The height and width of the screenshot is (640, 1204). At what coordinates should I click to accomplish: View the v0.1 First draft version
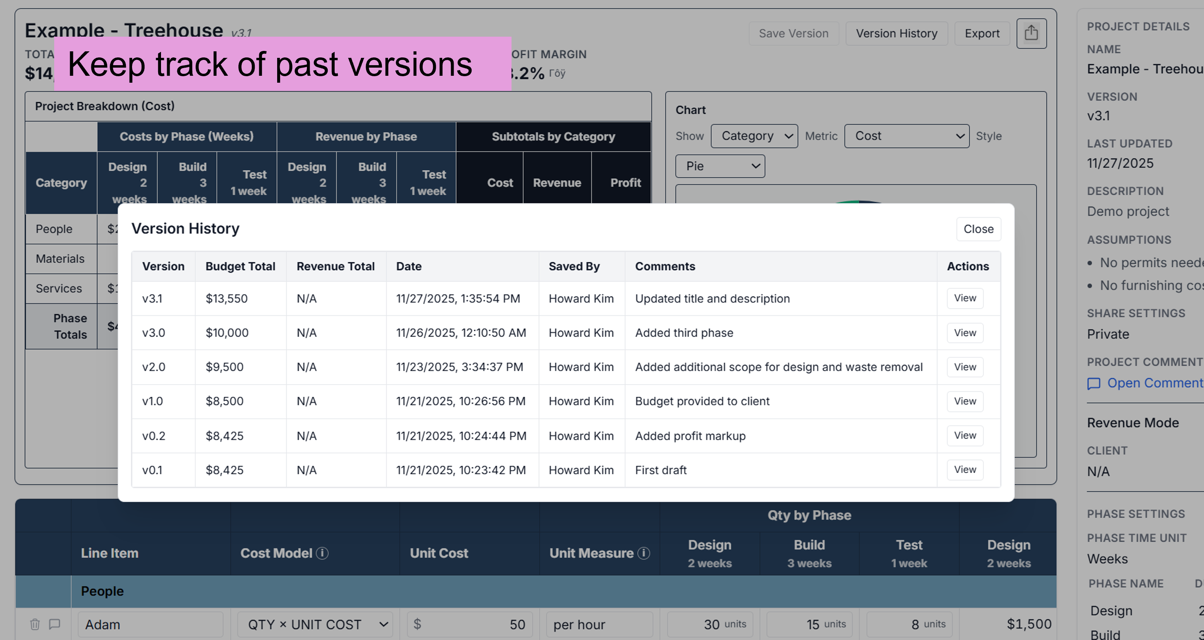coord(965,469)
